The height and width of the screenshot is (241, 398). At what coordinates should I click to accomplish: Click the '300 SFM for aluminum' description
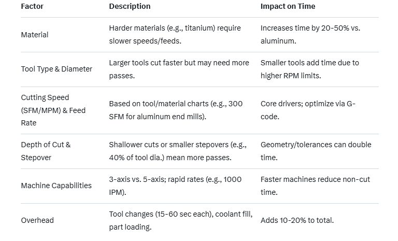point(176,110)
